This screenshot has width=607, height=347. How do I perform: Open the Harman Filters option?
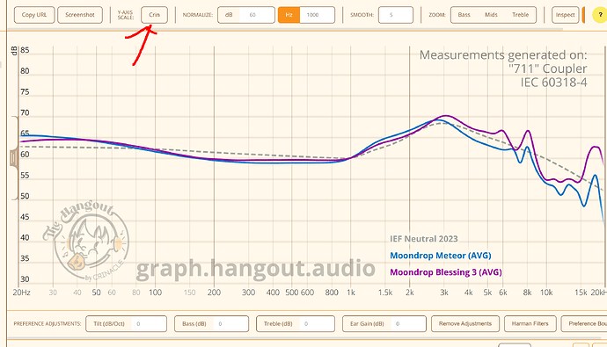[x=530, y=323]
